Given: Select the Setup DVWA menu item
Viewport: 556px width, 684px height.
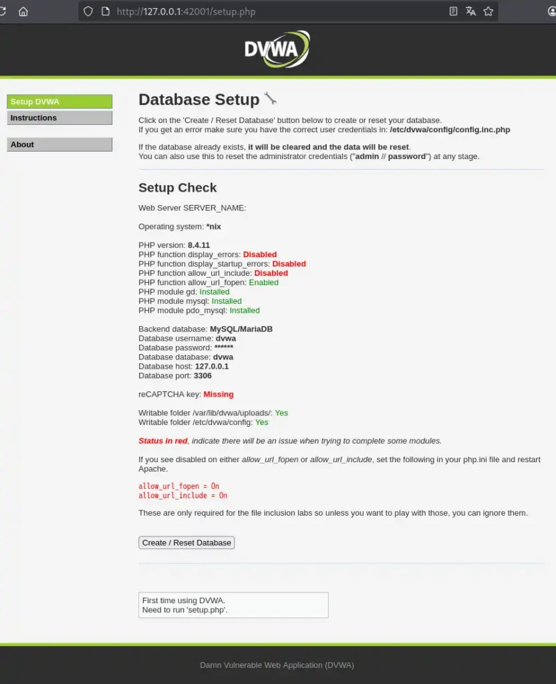Looking at the screenshot, I should pos(59,102).
